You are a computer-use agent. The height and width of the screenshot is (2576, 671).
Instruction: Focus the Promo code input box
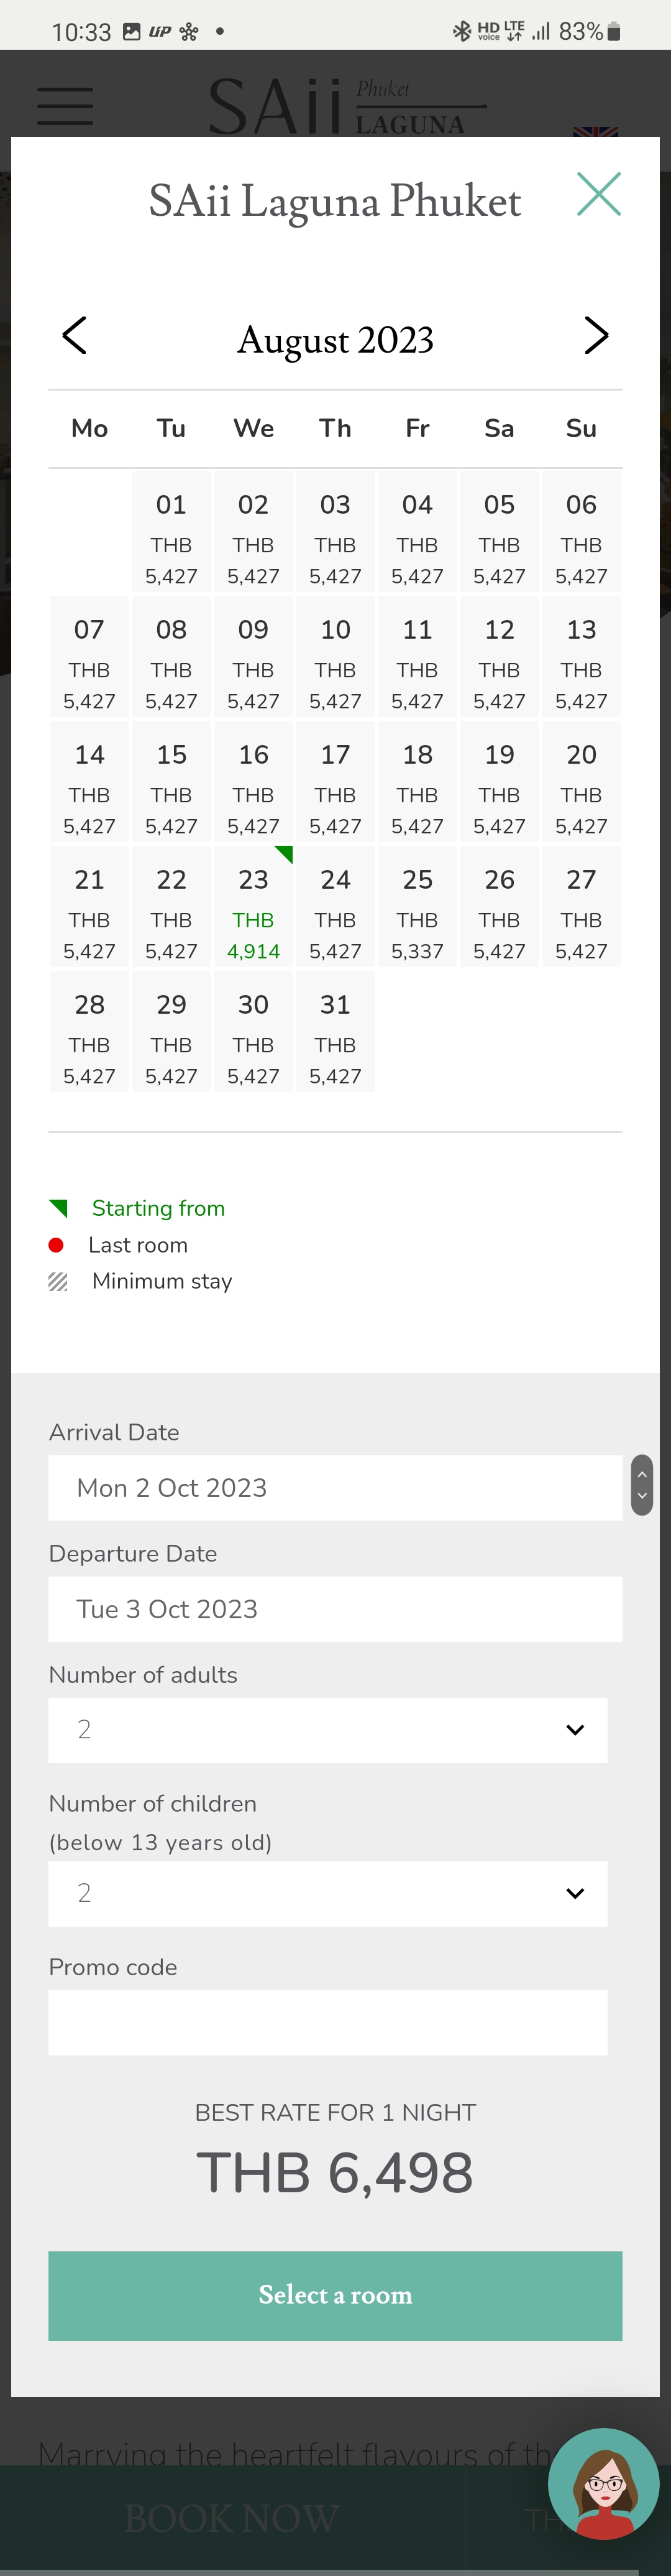(x=327, y=2022)
